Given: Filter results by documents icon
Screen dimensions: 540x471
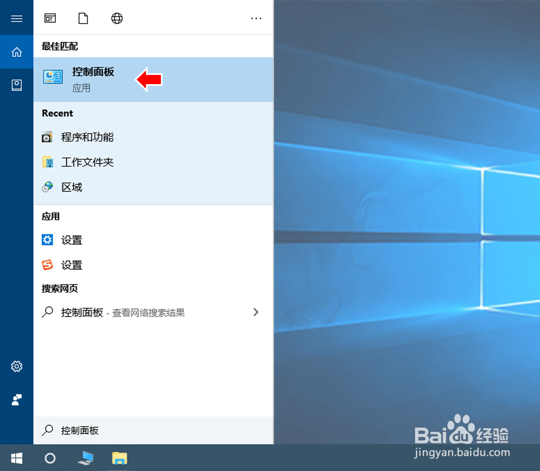Looking at the screenshot, I should click(x=83, y=18).
